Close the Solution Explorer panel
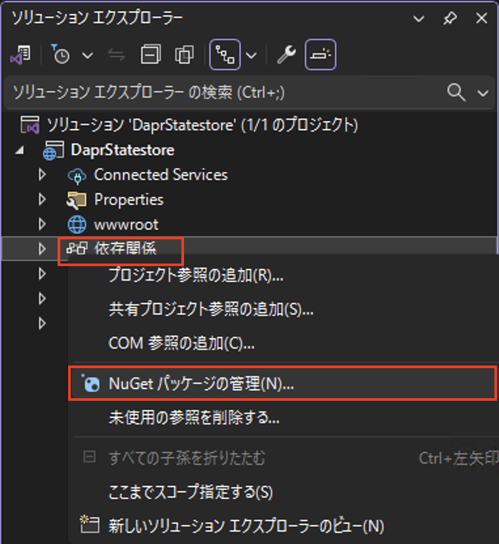 pos(481,18)
